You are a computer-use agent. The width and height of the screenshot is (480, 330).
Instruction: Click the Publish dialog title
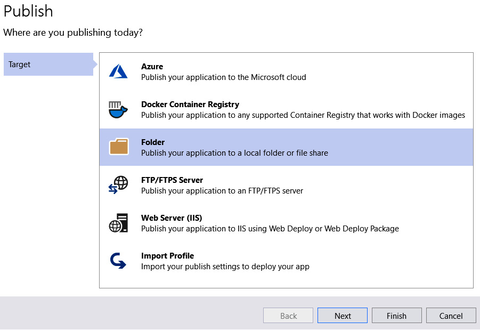coord(28,11)
